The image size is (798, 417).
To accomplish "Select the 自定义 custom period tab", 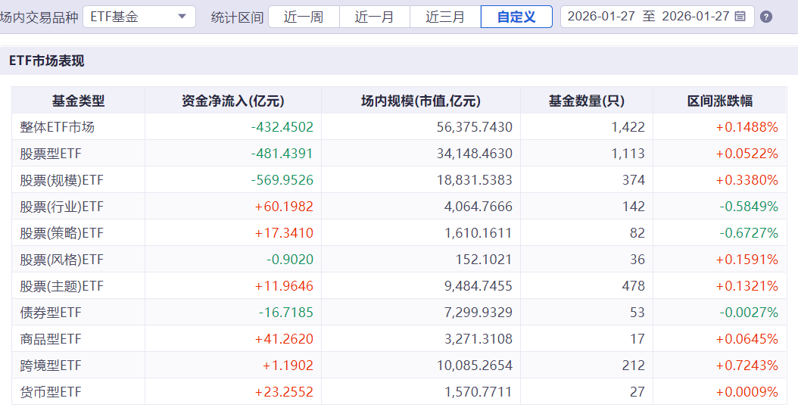I will coord(516,17).
